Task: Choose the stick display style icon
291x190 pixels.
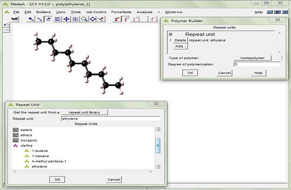Action: tap(126, 19)
